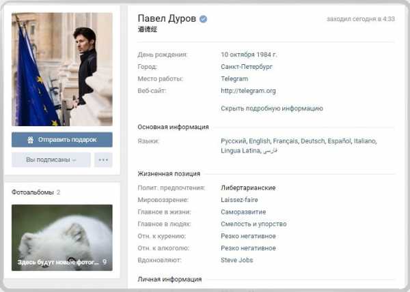Viewport: 410px width, 292px height.
Task: Click the gift icon on Отправить подарок
Action: point(30,140)
